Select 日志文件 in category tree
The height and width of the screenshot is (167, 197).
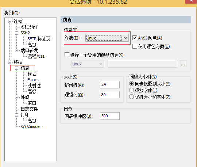[x=29, y=109]
